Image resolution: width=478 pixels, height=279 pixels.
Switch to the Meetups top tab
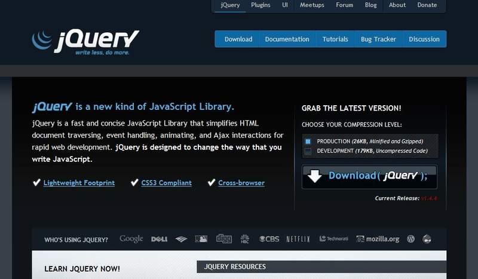(x=312, y=5)
